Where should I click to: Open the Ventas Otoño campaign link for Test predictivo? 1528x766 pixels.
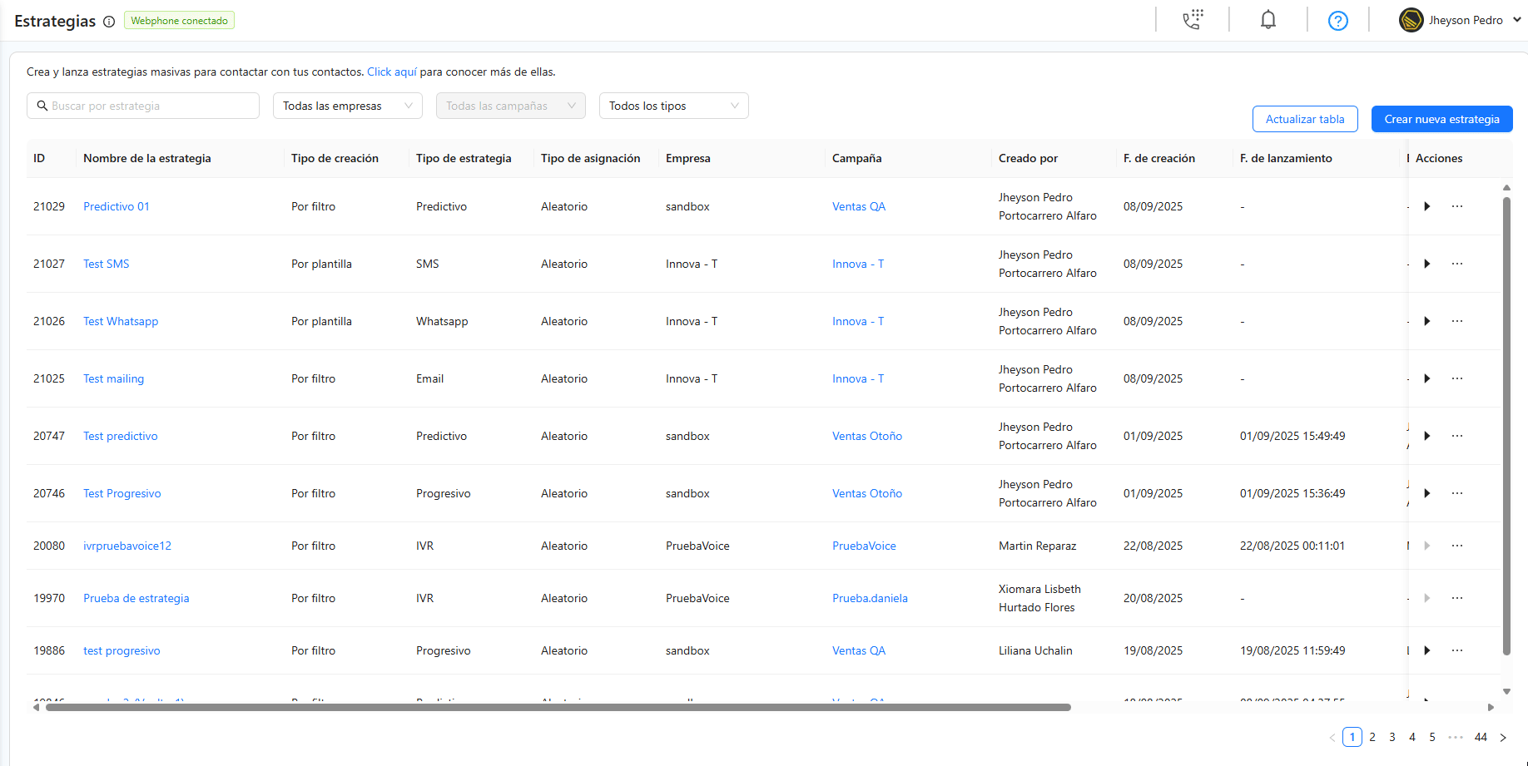866,436
